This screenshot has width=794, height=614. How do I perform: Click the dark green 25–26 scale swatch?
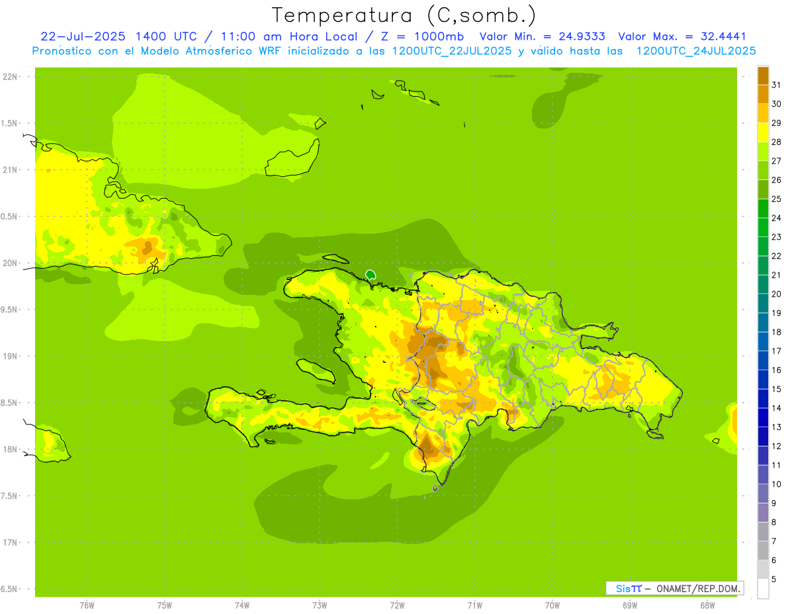pyautogui.click(x=763, y=189)
